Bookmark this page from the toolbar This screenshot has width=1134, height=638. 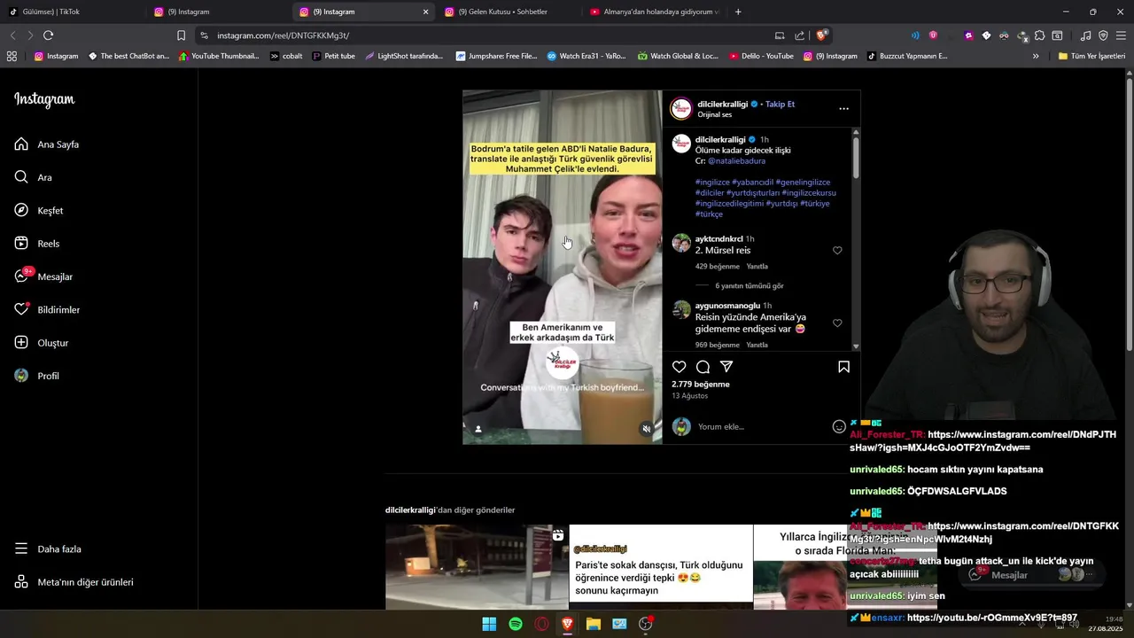click(181, 35)
